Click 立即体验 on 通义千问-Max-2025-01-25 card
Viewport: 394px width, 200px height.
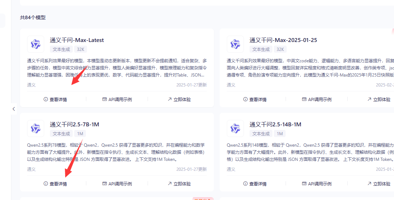[x=379, y=99]
